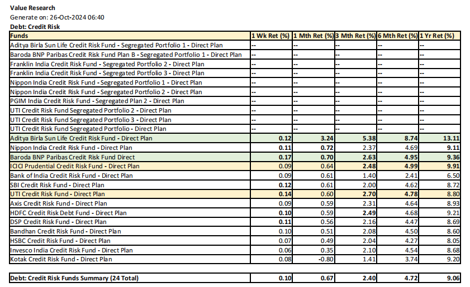Click 'HDFC Credit Risk Debt Fund - Direct Plan'
Image resolution: width=470 pixels, height=287 pixels.
coord(68,213)
